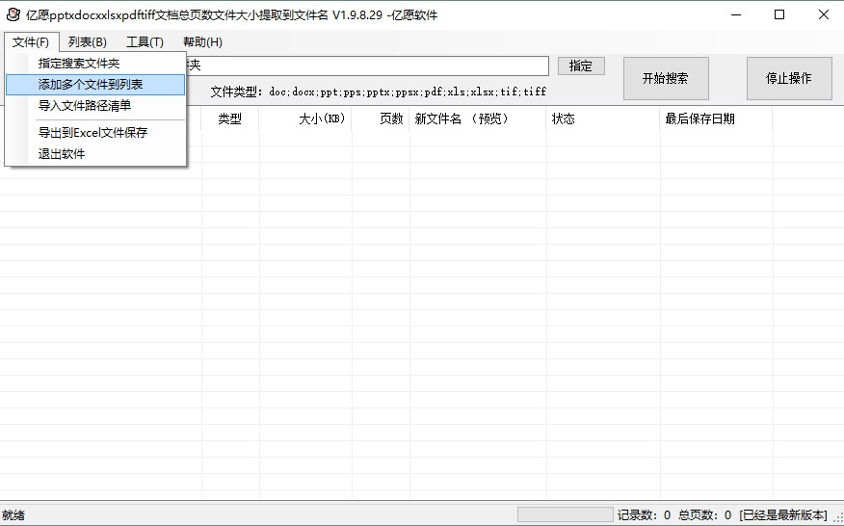Open the 帮助(H) menu
Viewport: 844px width, 526px height.
tap(202, 42)
